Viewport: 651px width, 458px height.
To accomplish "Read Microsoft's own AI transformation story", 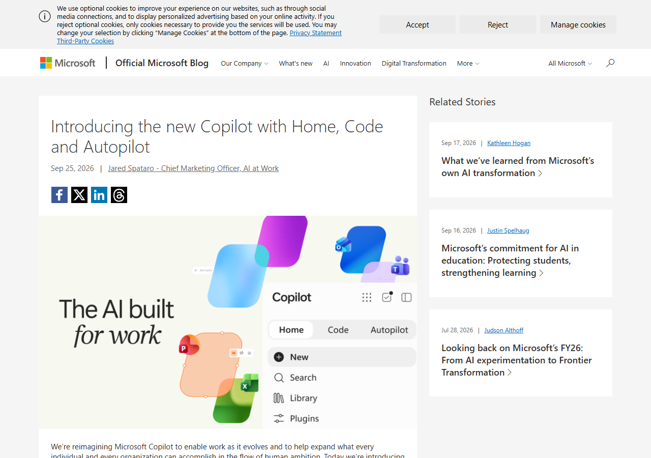I will pos(518,167).
